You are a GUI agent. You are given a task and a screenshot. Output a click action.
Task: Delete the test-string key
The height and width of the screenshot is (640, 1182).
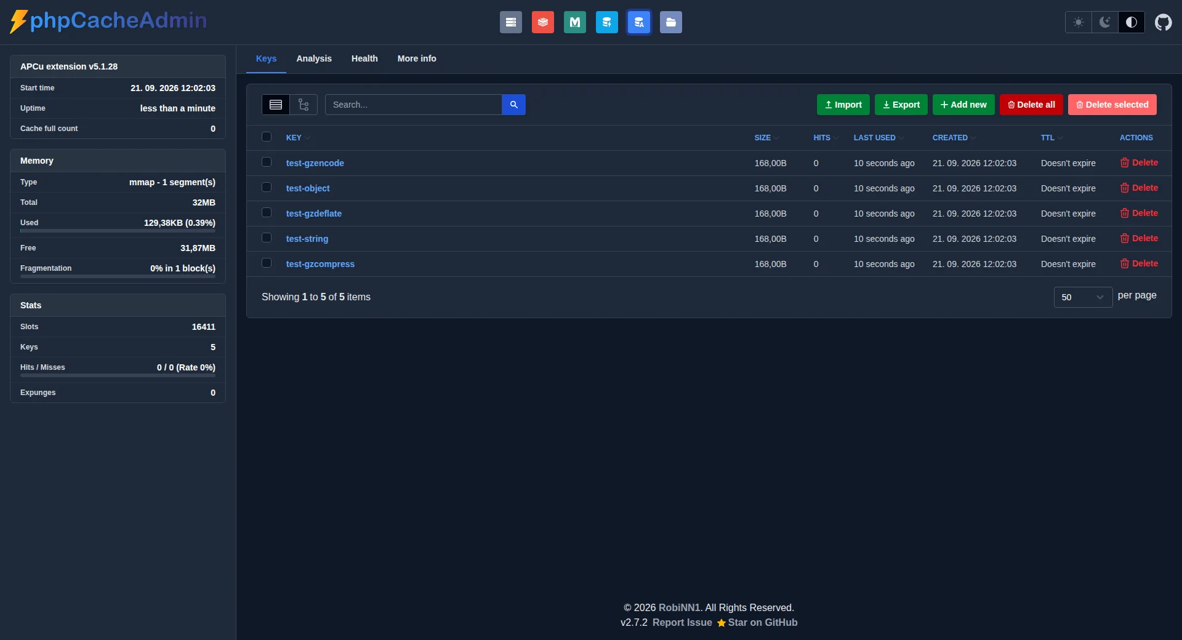point(1139,238)
